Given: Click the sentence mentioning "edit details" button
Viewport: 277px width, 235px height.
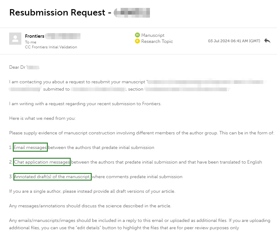Looking at the screenshot, I should click(140, 224).
